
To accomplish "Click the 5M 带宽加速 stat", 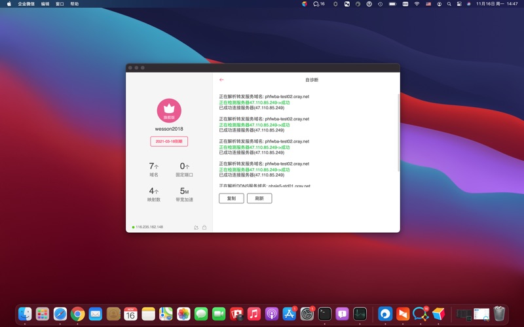I will coord(184,195).
